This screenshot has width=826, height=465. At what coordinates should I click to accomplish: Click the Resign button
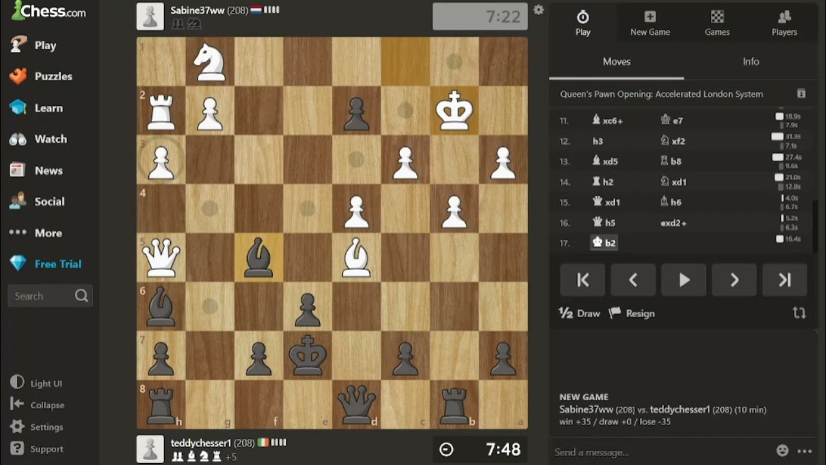point(632,313)
